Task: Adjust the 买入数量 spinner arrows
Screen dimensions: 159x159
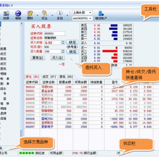Action: pos(63,52)
